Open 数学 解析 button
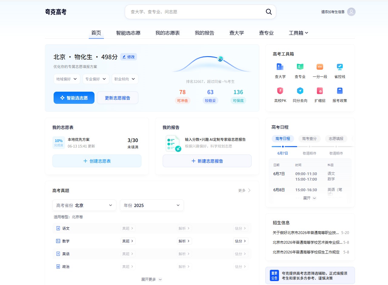Screen dimensions: 388x285 [x=184, y=241]
